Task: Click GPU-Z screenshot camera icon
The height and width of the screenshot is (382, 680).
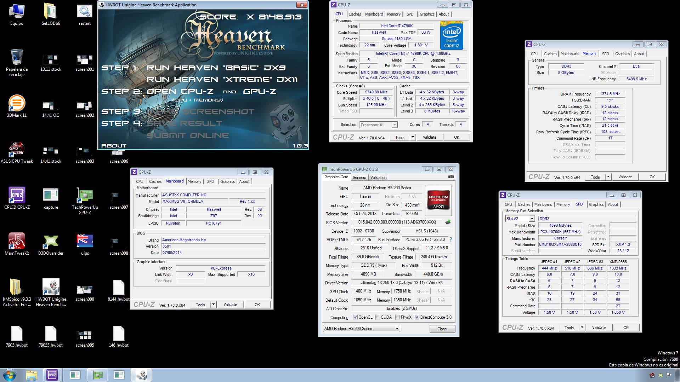Action: coord(451,177)
